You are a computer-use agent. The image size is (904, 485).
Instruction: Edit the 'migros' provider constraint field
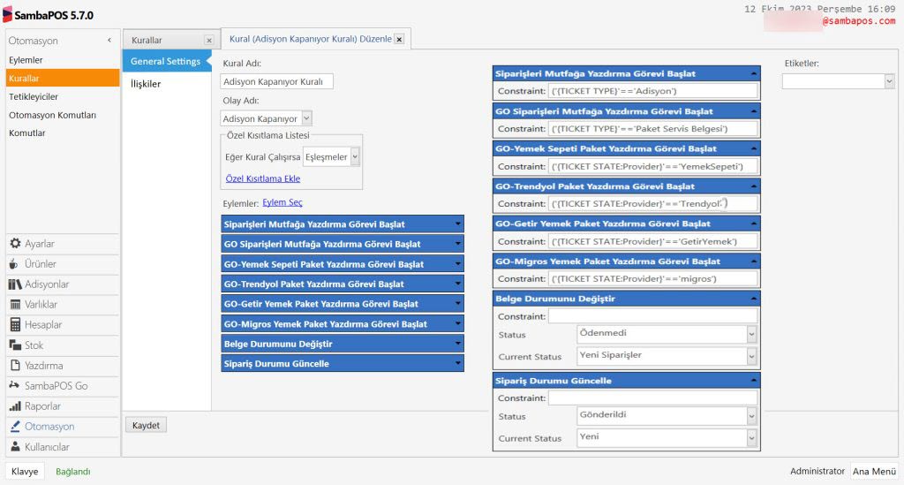coord(653,278)
